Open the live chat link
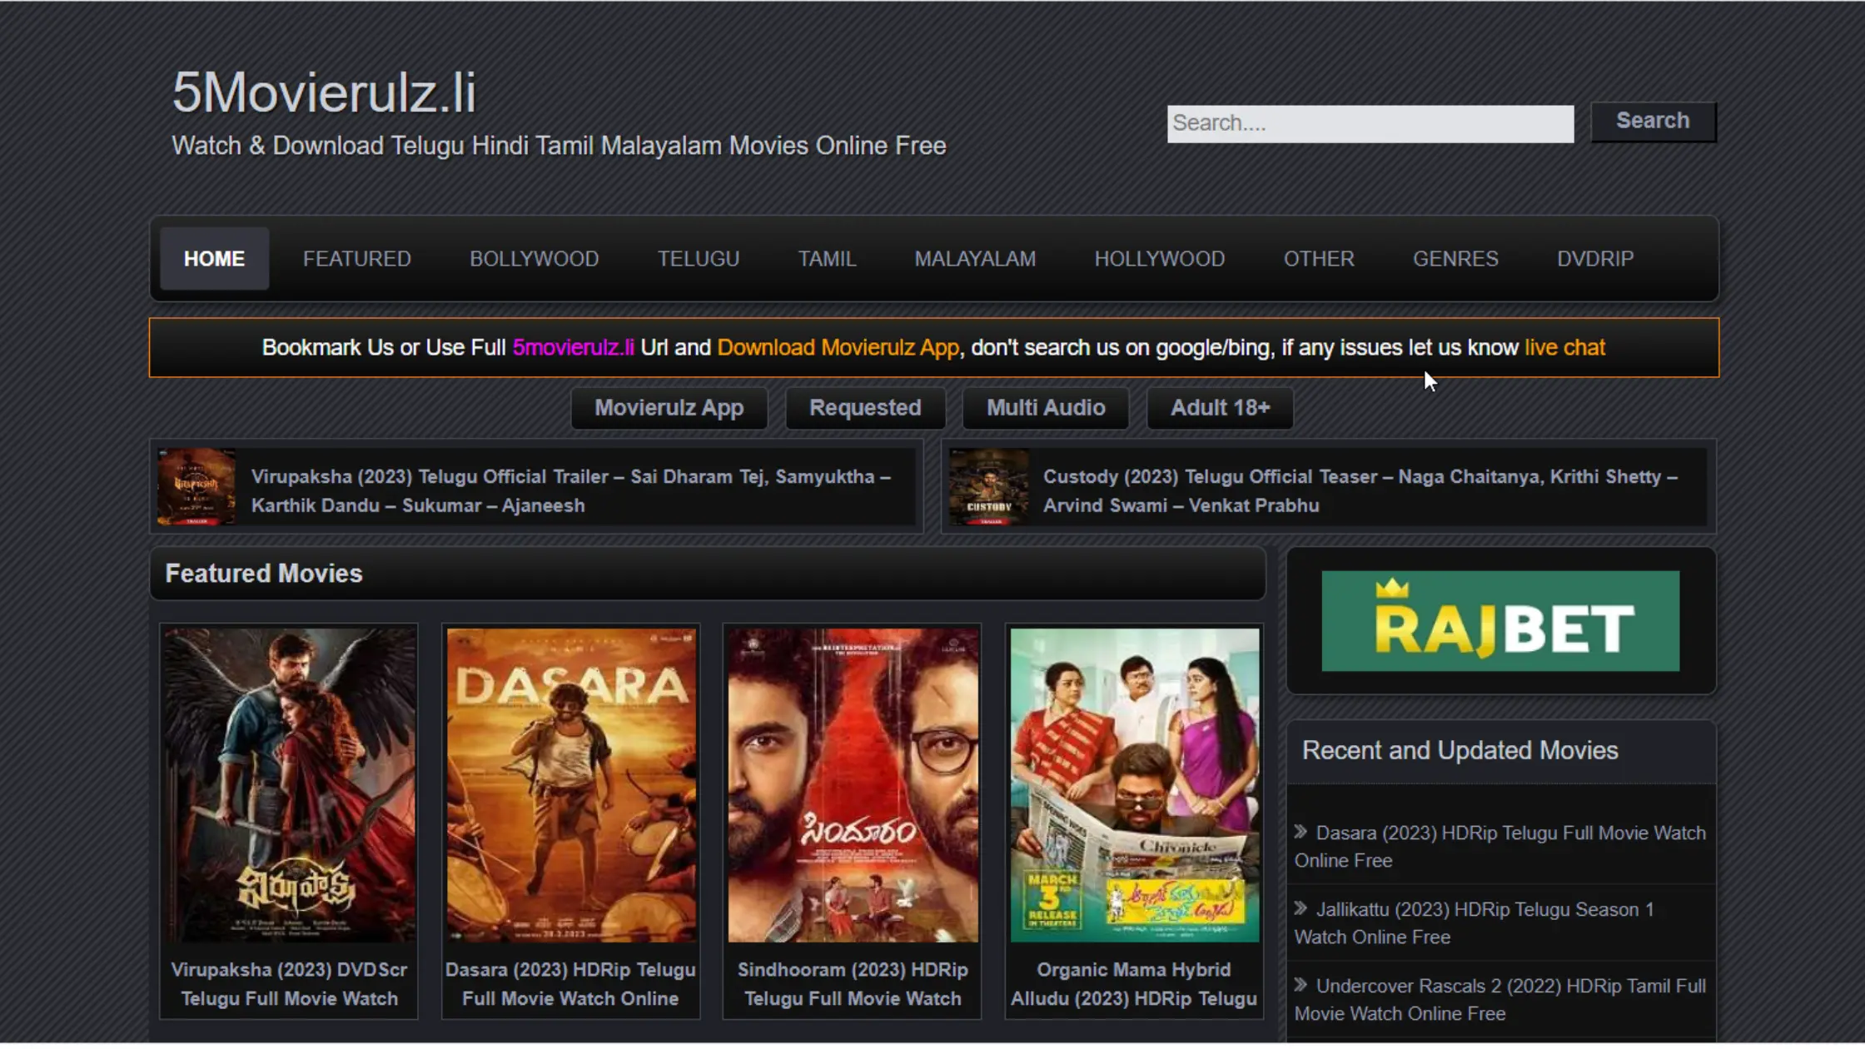Image resolution: width=1865 pixels, height=1049 pixels. coord(1564,348)
